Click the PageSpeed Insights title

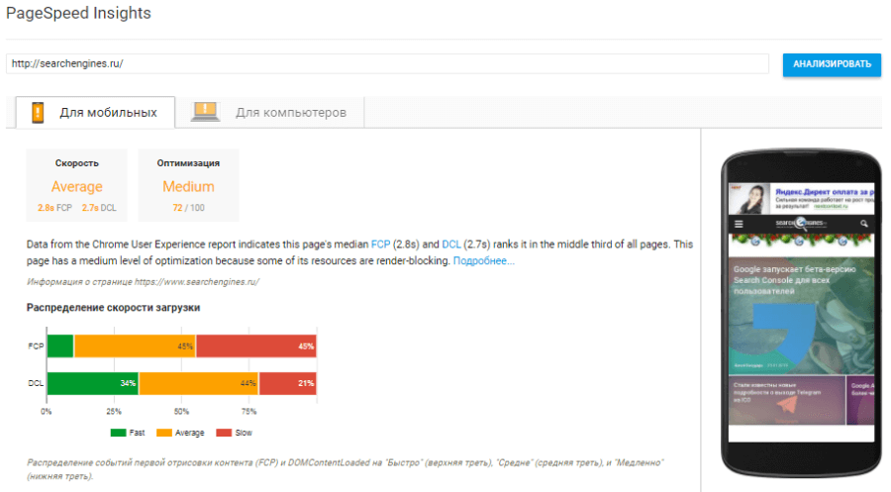(78, 13)
